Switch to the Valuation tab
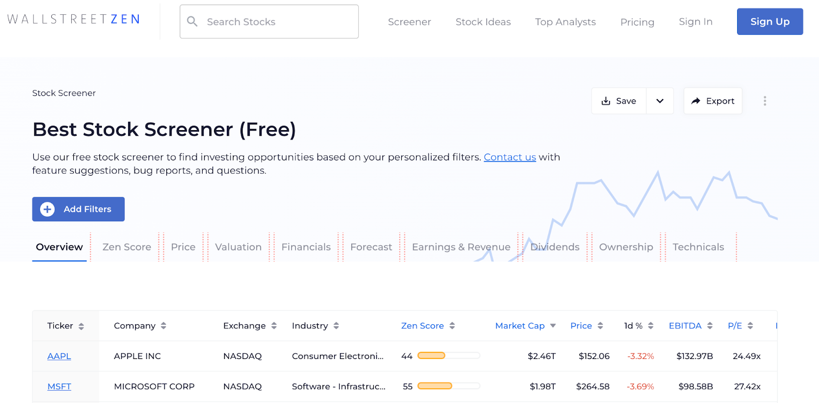 [x=238, y=247]
